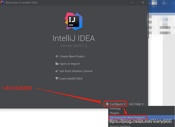Click the folder icon for Open or Import
175x127 pixels.
[x=57, y=64]
